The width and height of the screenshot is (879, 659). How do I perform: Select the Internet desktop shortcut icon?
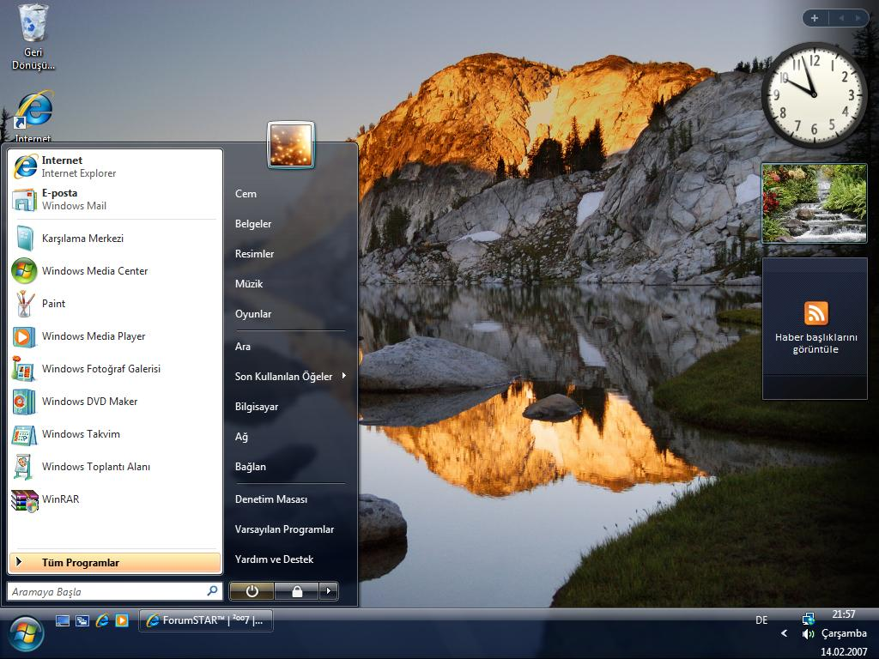click(33, 116)
